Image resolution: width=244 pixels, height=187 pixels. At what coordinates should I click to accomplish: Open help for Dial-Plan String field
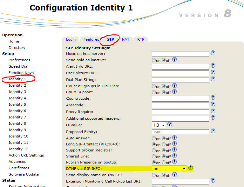pyautogui.click(x=213, y=79)
